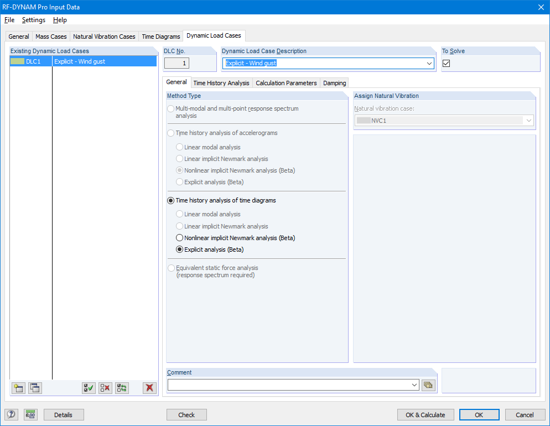Viewport: 550px width, 426px height.
Task: Open the Comment dropdown list
Action: [414, 385]
